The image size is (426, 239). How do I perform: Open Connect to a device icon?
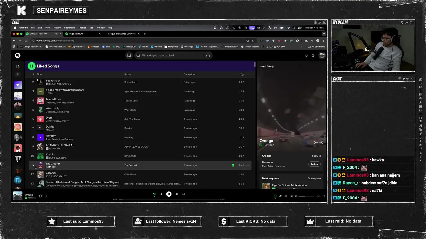[x=291, y=196]
